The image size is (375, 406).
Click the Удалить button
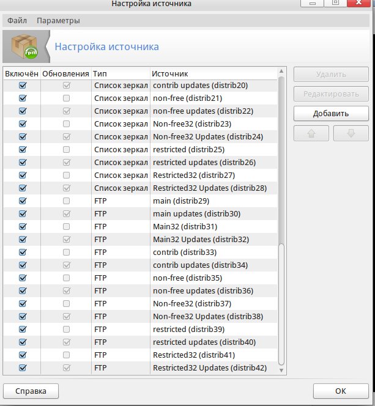click(331, 75)
